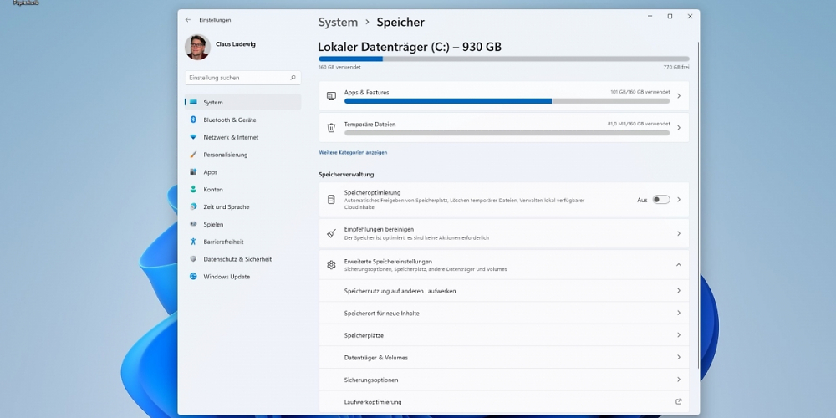The height and width of the screenshot is (418, 836).
Task: Click the Apps & Features monitor icon
Action: point(331,96)
